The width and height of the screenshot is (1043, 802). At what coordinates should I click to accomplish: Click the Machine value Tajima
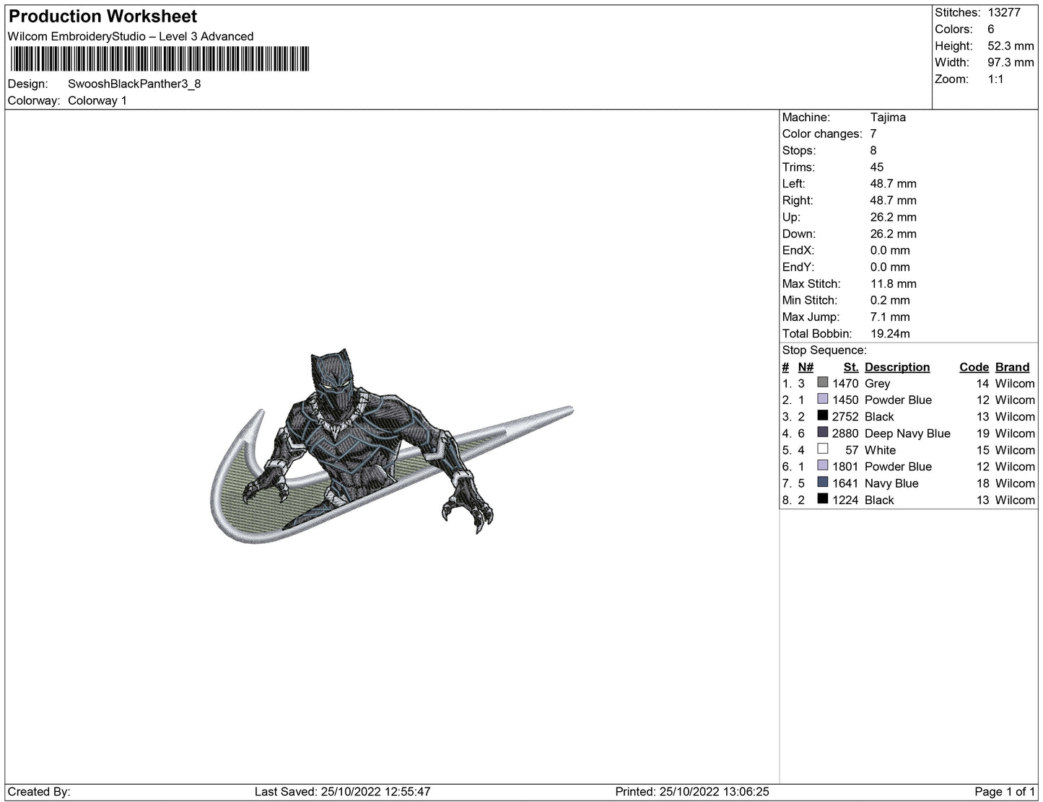888,117
